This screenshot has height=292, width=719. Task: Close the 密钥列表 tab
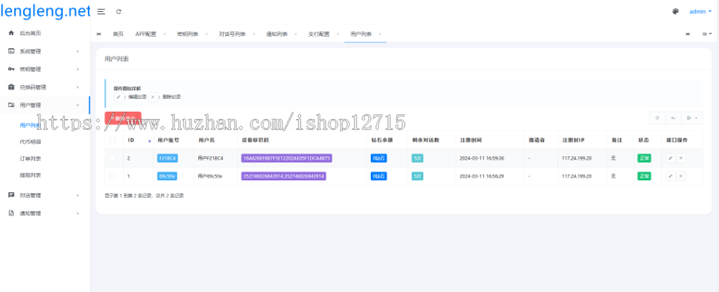[x=206, y=34]
